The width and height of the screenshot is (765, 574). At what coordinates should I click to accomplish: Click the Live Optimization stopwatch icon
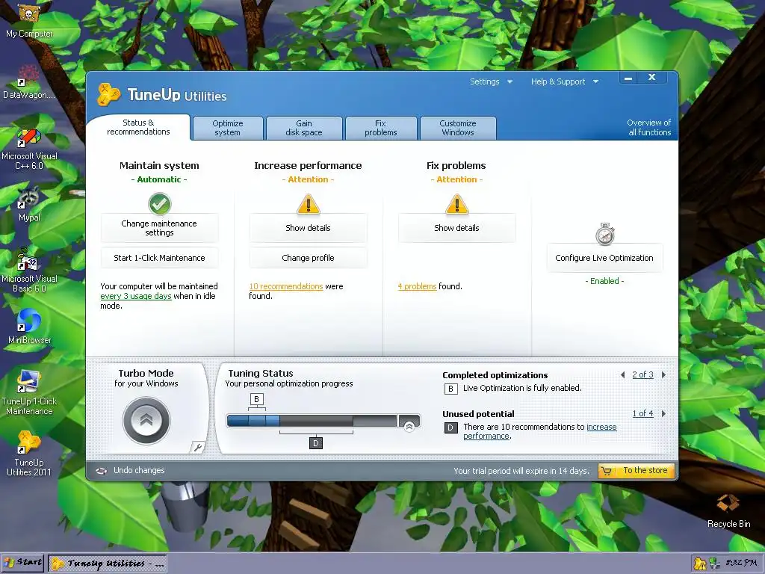(604, 234)
